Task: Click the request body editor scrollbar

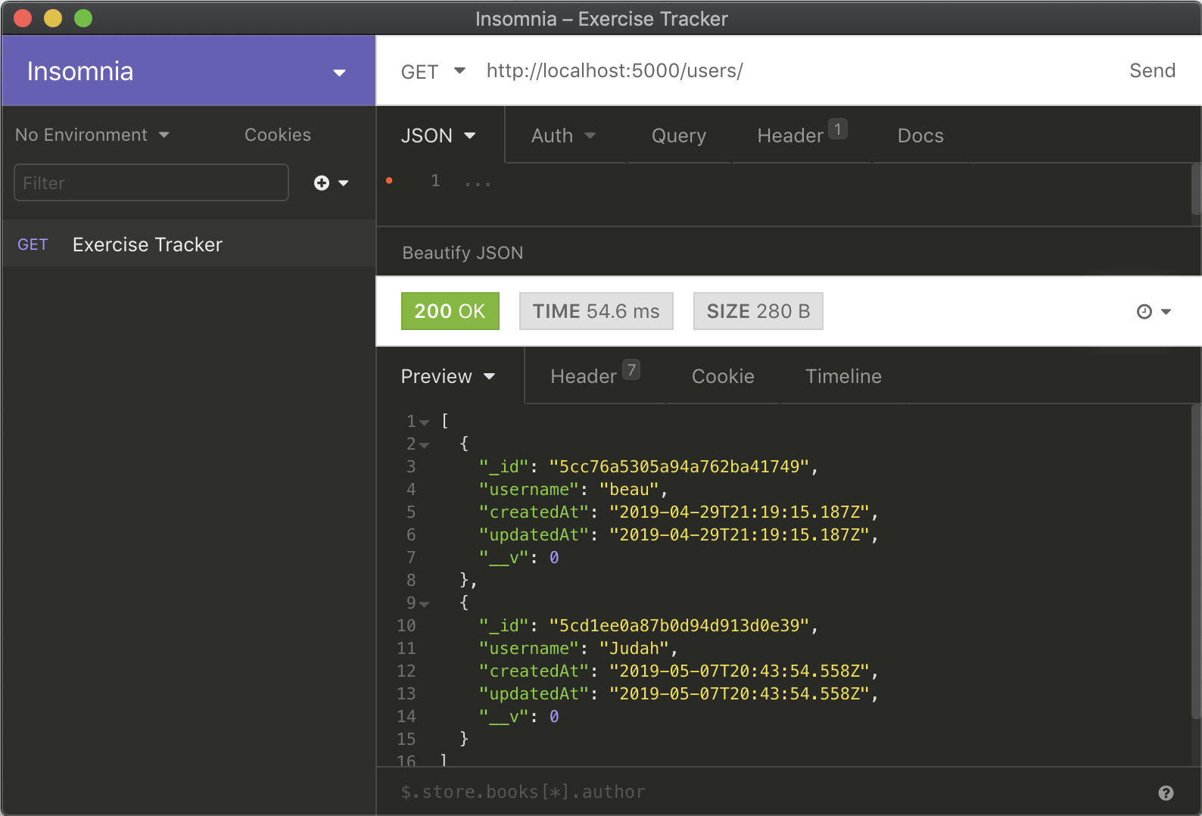Action: (x=1196, y=189)
